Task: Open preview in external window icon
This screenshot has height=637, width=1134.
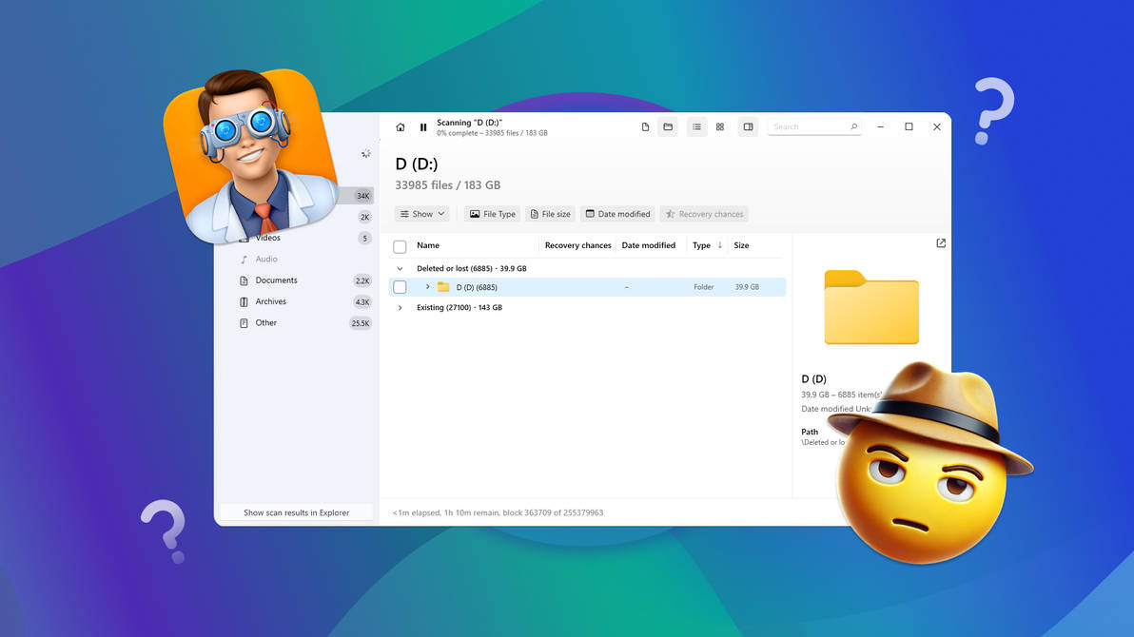Action: click(x=941, y=243)
